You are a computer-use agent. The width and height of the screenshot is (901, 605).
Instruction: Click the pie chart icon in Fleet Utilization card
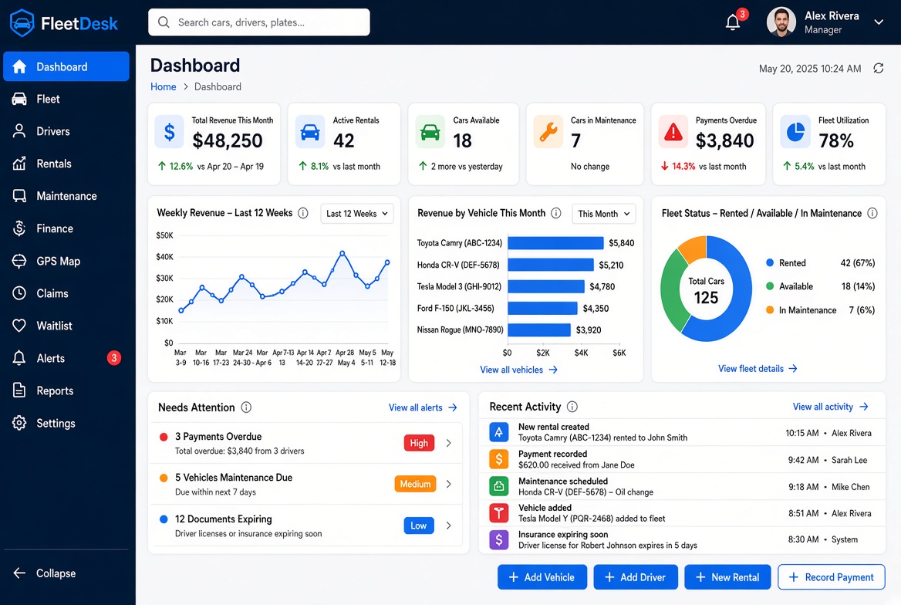(x=795, y=132)
